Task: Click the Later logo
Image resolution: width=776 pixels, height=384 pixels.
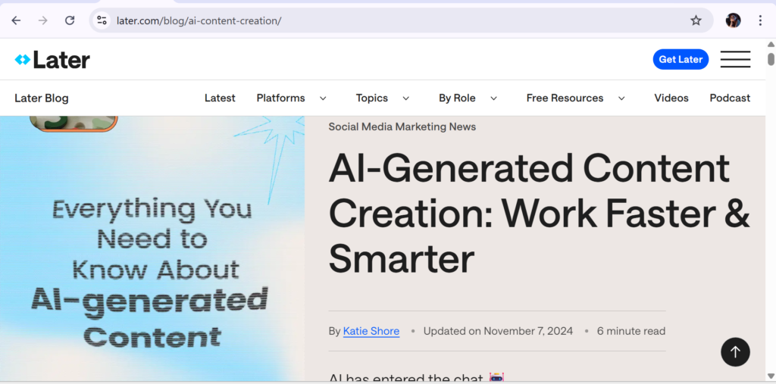Action: (52, 60)
